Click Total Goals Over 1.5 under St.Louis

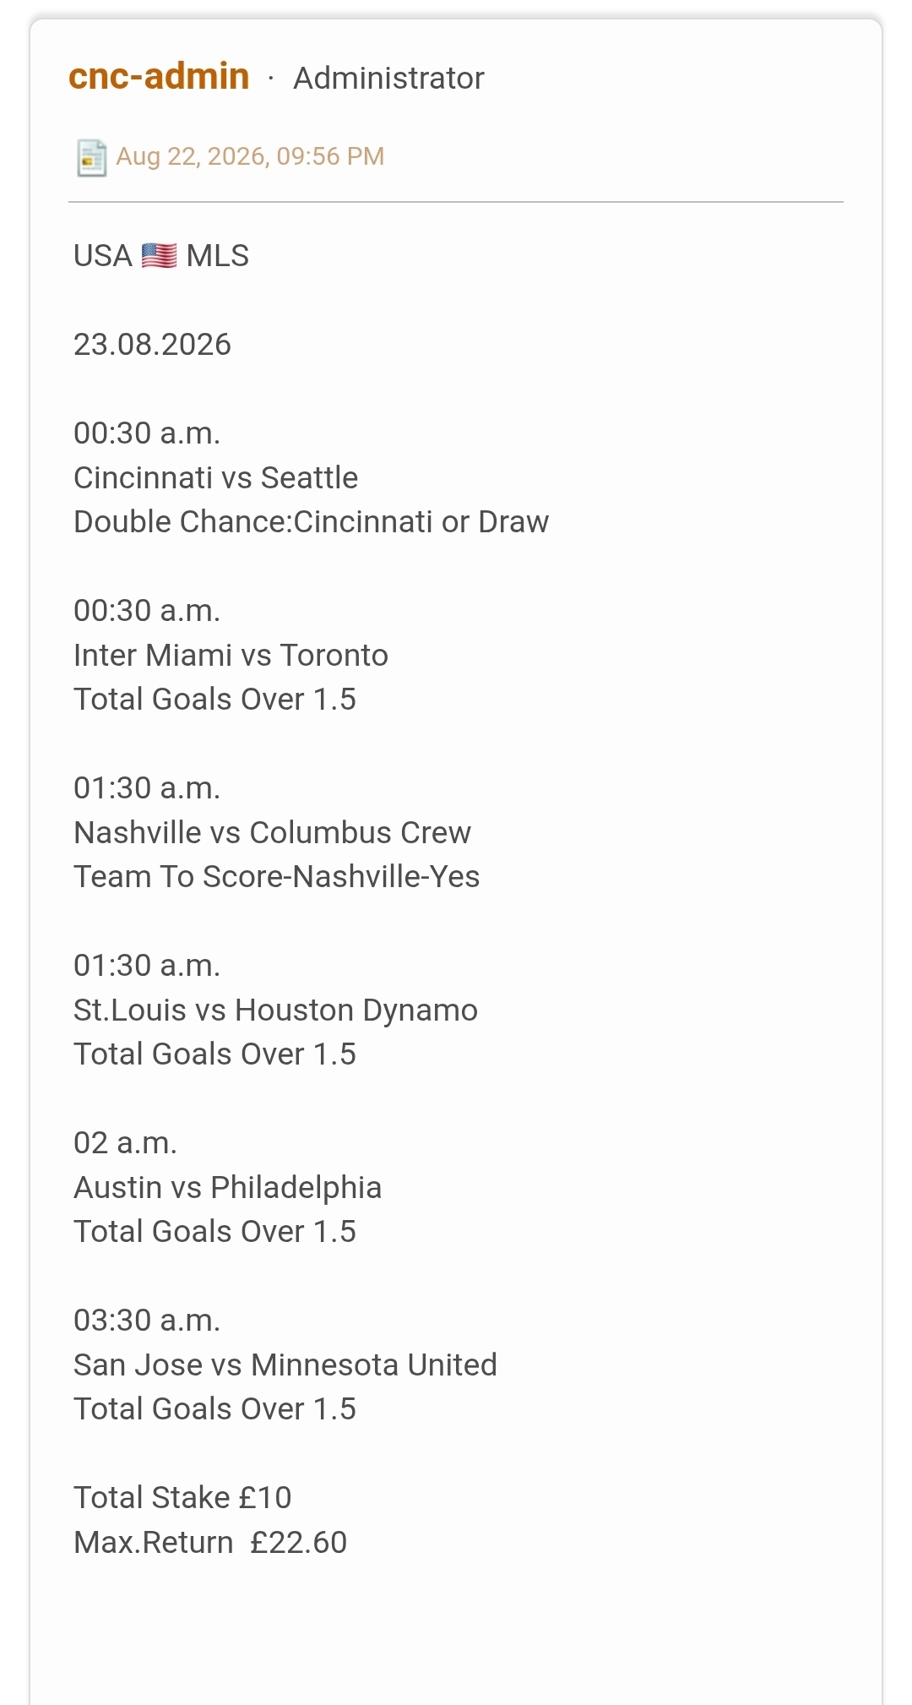(214, 1054)
